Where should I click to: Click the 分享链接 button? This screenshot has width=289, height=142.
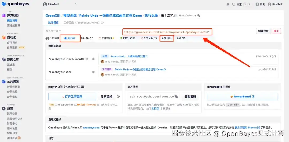pos(107,97)
